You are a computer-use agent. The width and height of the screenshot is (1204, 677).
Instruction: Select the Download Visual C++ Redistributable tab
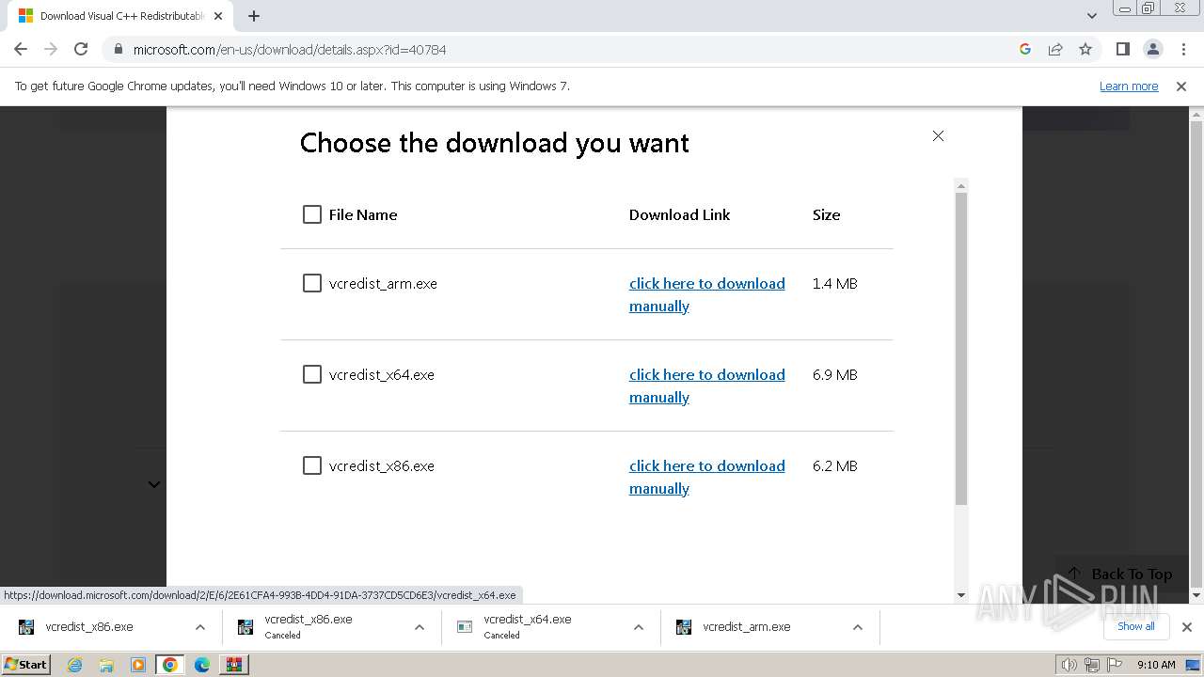click(x=118, y=16)
